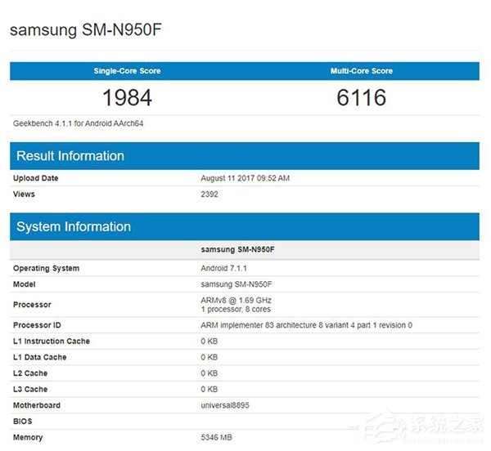Click the multi-core score 6116
This screenshot has height=451, width=491.
(362, 97)
